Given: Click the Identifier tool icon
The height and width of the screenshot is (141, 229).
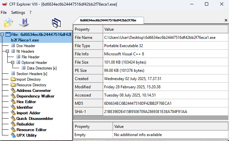Looking at the screenshot, I should (13, 107).
